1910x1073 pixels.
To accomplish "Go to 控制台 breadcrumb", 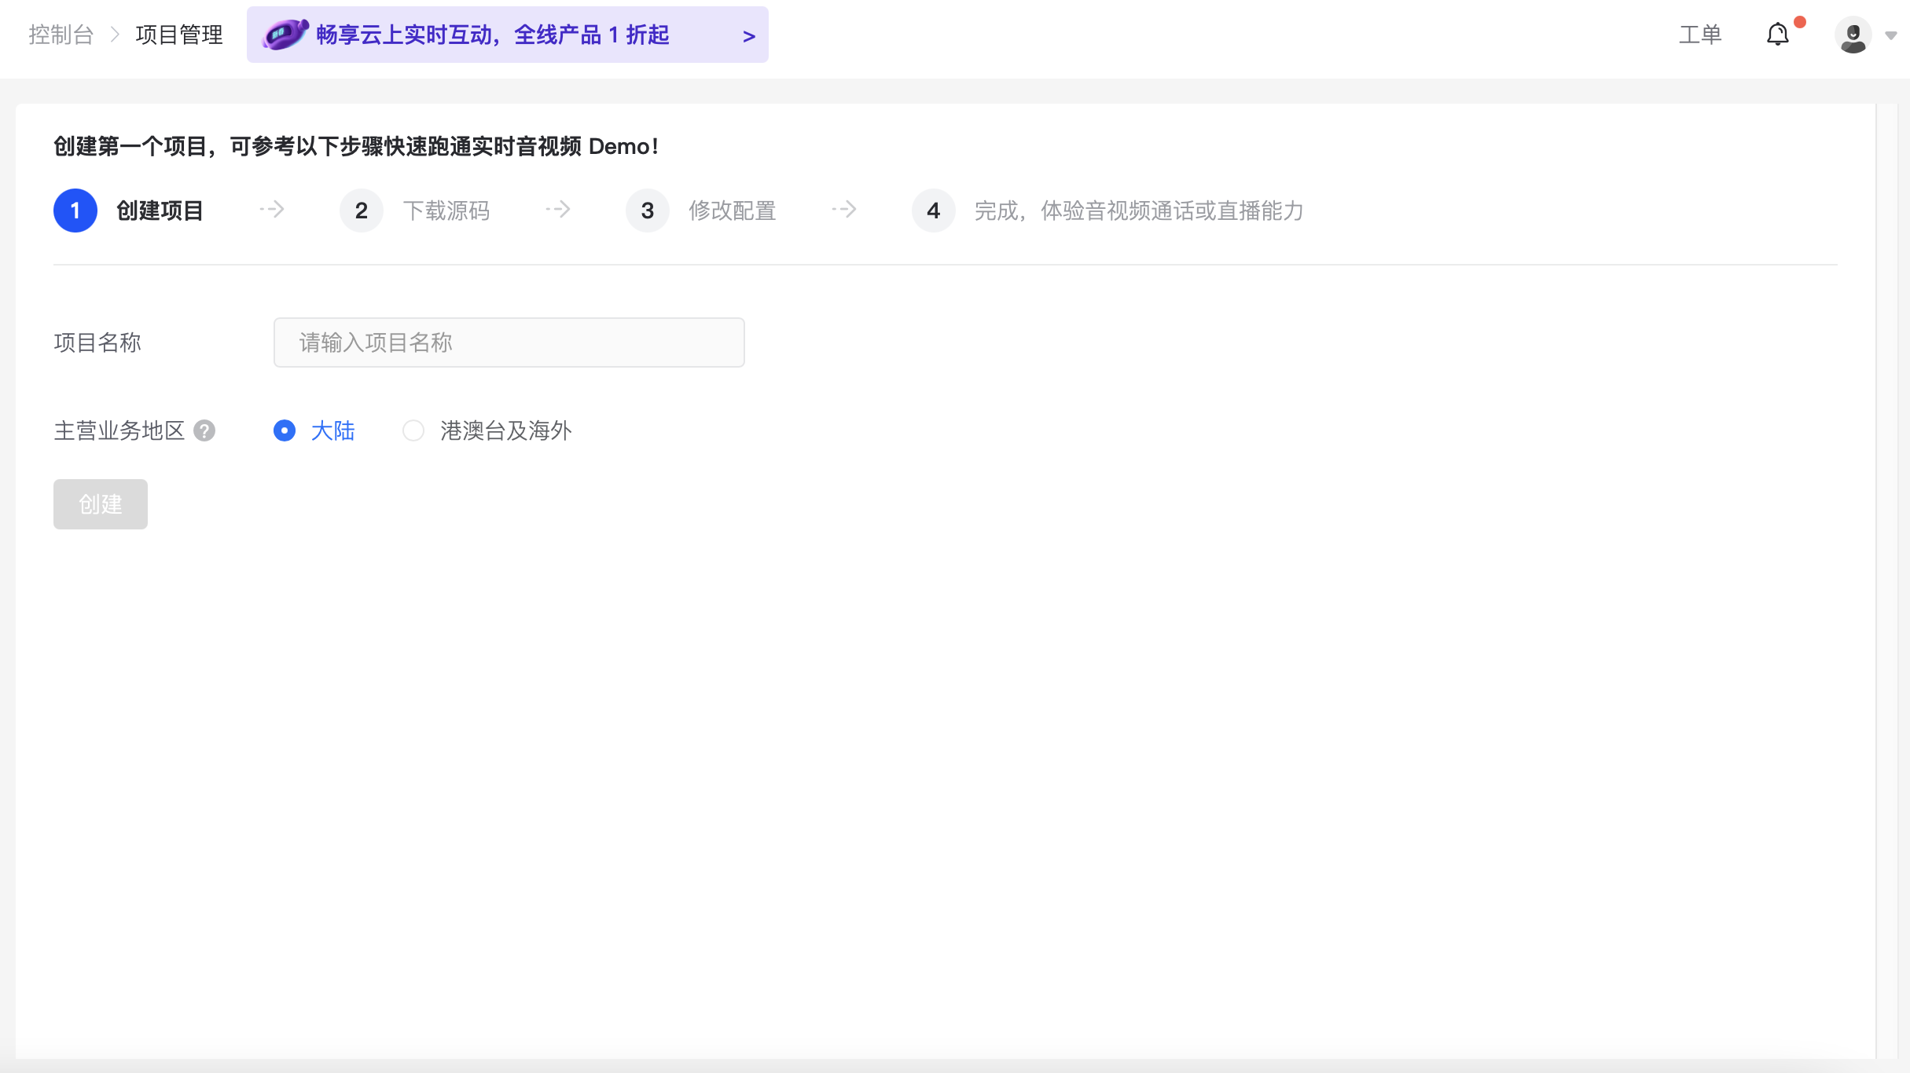I will [61, 35].
